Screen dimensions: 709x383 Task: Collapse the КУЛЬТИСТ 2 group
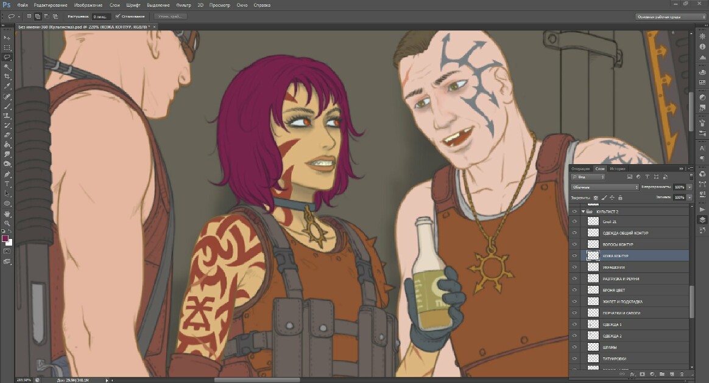[x=583, y=211]
